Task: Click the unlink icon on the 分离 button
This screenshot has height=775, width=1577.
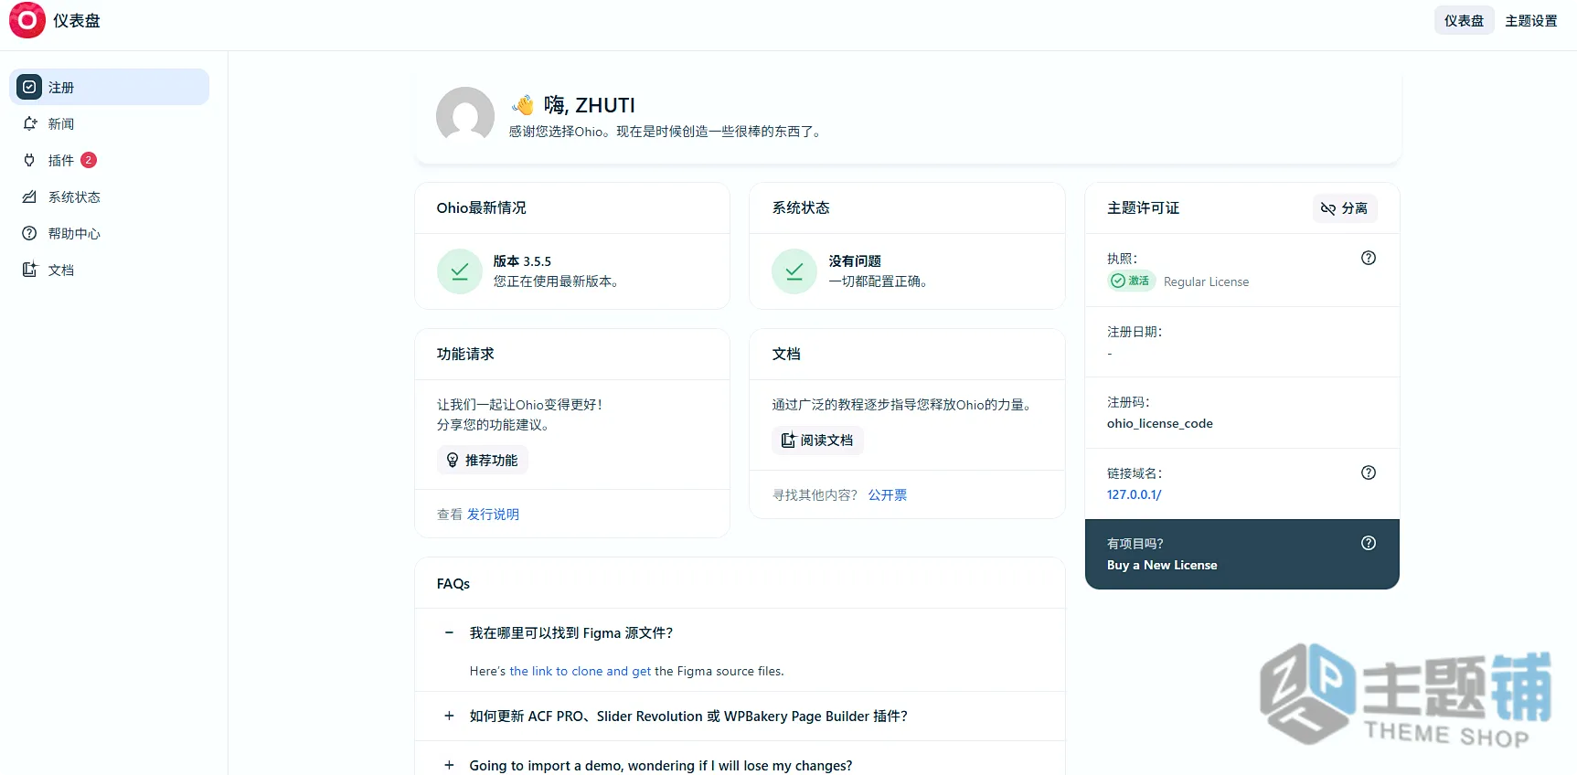Action: pos(1328,208)
